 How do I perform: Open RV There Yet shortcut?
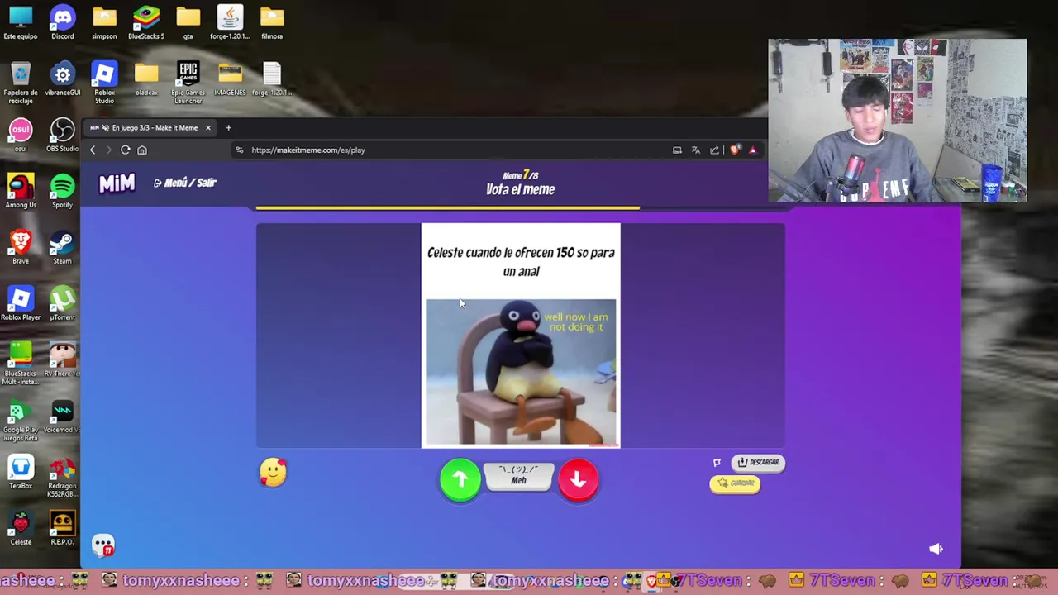(x=62, y=359)
